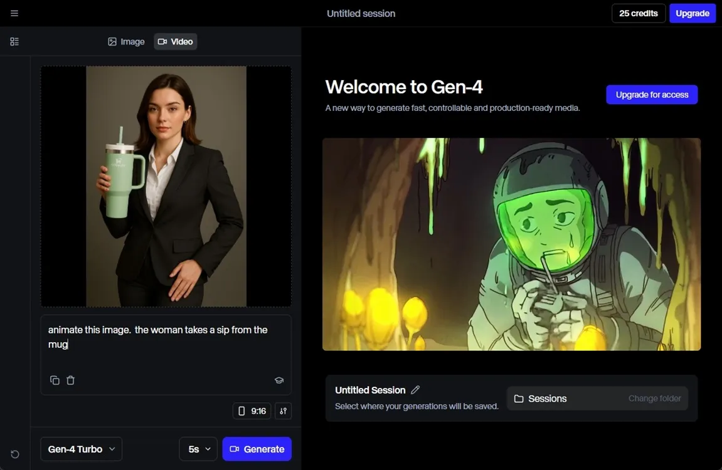Select the Video generation tab
Viewport: 722px width, 470px height.
coord(175,41)
